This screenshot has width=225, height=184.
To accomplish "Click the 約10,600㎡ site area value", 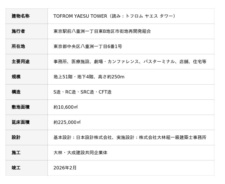I will coord(66,107).
